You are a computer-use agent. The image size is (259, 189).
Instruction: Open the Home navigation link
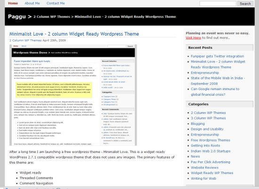pos(13,3)
